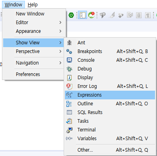This screenshot has height=156, width=157.
Task: Click the Error Log red X icon
Action: (x=69, y=86)
